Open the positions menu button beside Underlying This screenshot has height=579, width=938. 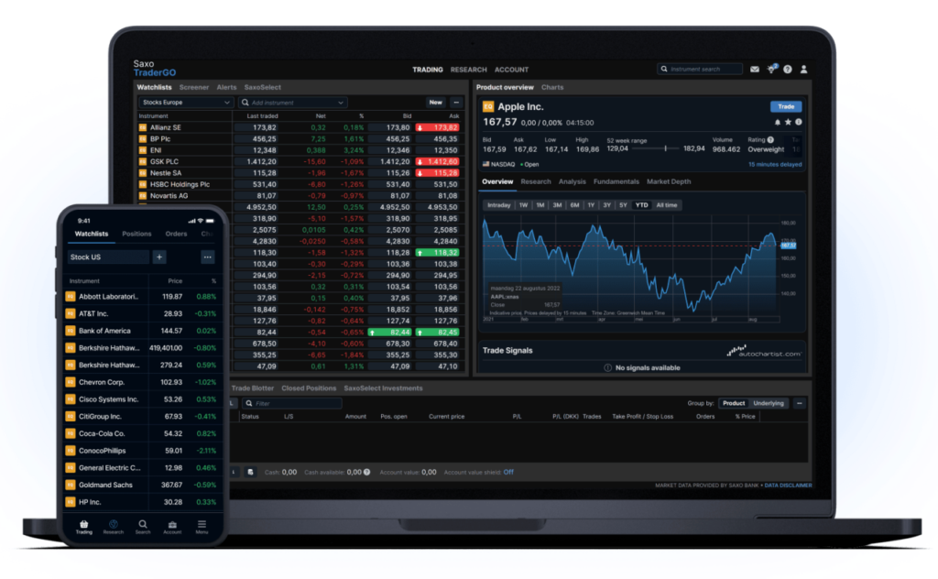pos(799,403)
